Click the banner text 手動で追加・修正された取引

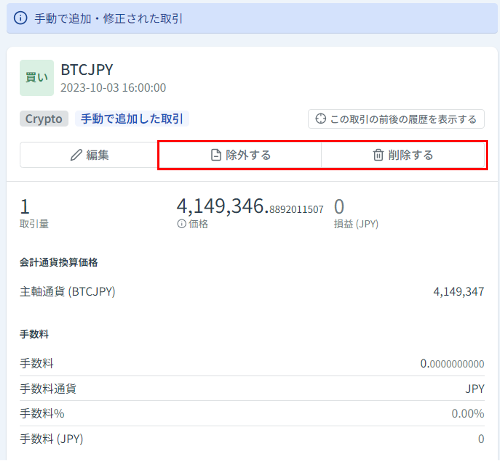click(109, 18)
